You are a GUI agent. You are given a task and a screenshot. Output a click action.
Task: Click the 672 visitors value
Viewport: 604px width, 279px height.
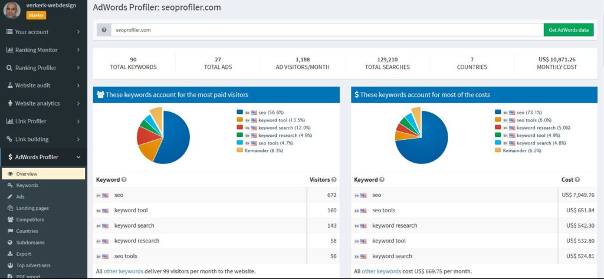(331, 195)
